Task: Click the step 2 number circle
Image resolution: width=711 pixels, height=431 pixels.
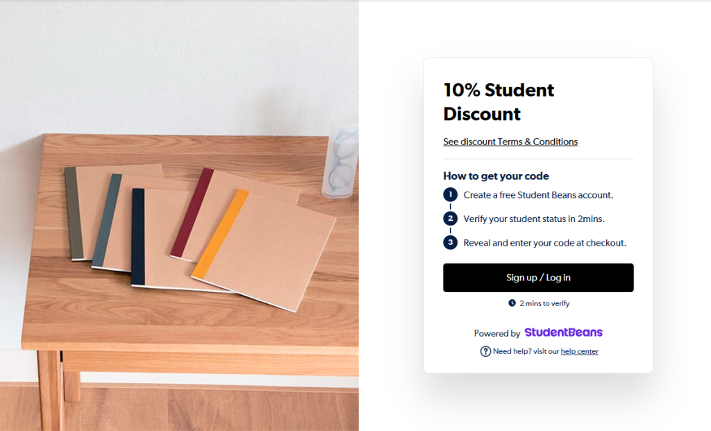Action: click(450, 219)
